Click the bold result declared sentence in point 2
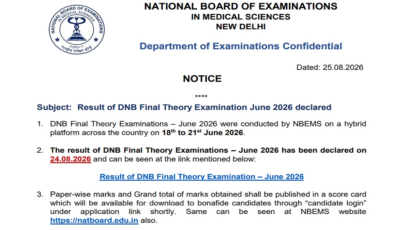409x230 pixels. [x=208, y=150]
